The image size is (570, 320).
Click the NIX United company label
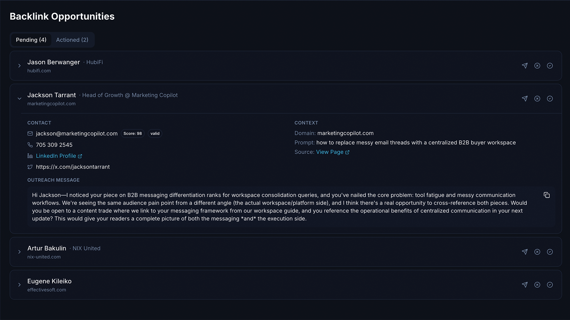click(x=86, y=248)
